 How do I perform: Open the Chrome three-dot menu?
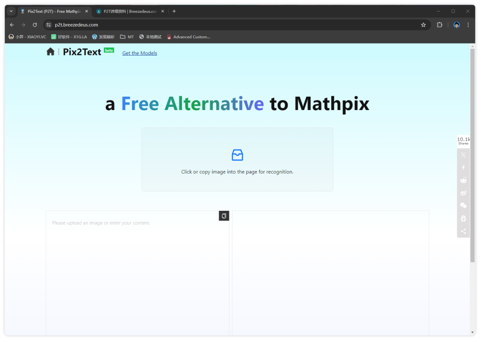[468, 25]
